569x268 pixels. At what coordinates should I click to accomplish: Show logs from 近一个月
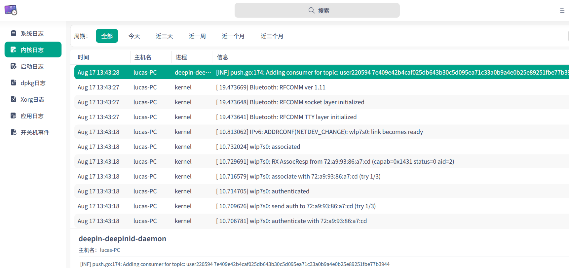(x=233, y=36)
